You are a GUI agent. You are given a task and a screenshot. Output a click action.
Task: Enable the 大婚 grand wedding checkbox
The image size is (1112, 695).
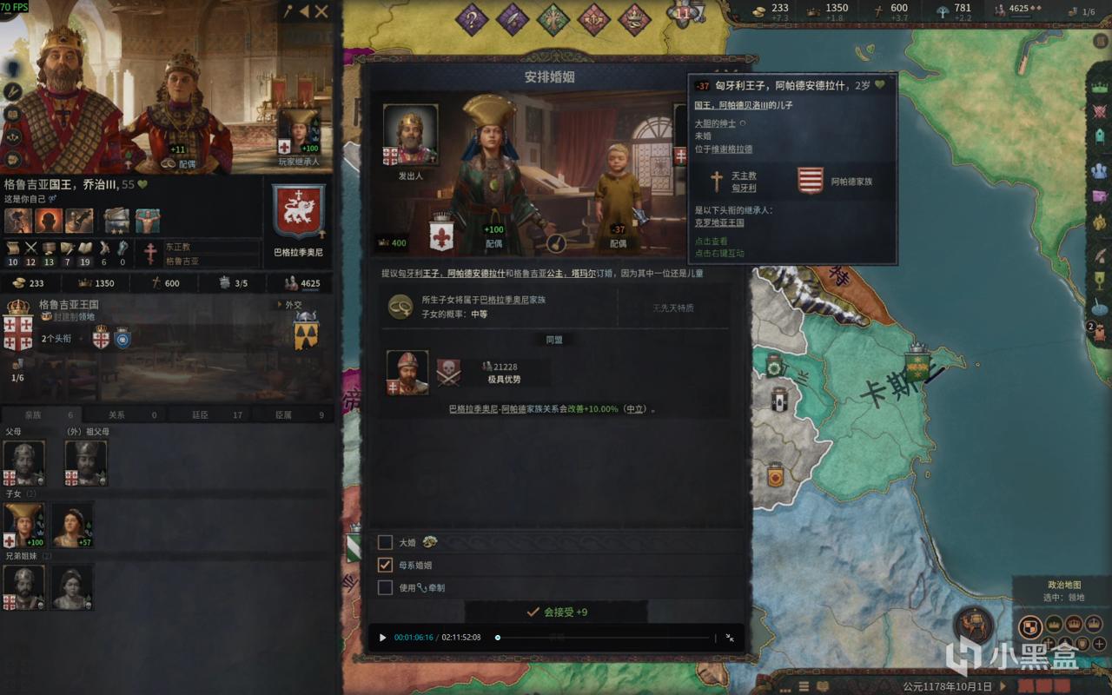(385, 542)
